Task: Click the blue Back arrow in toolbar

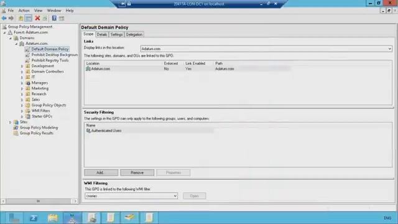Action: point(4,18)
